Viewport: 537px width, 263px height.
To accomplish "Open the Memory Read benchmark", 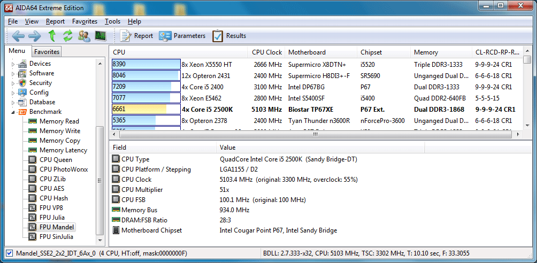I will [59, 121].
